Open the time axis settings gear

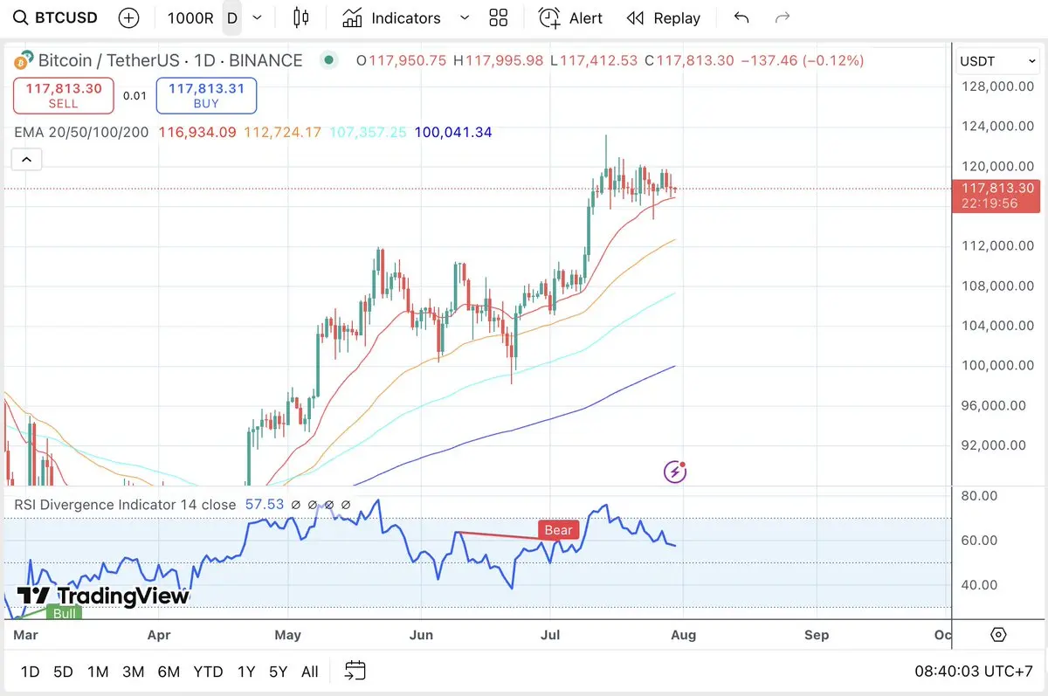tap(999, 635)
